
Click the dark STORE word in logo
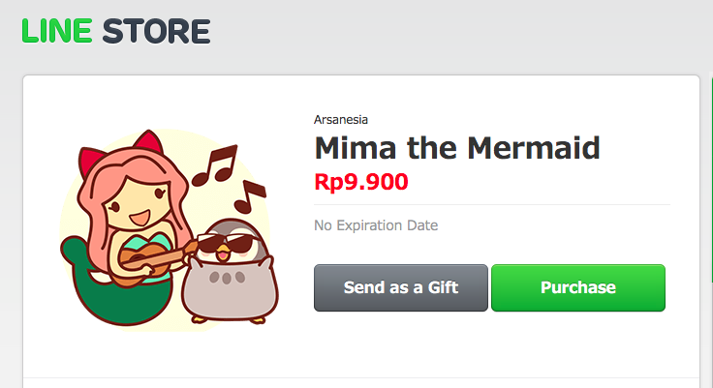[156, 31]
